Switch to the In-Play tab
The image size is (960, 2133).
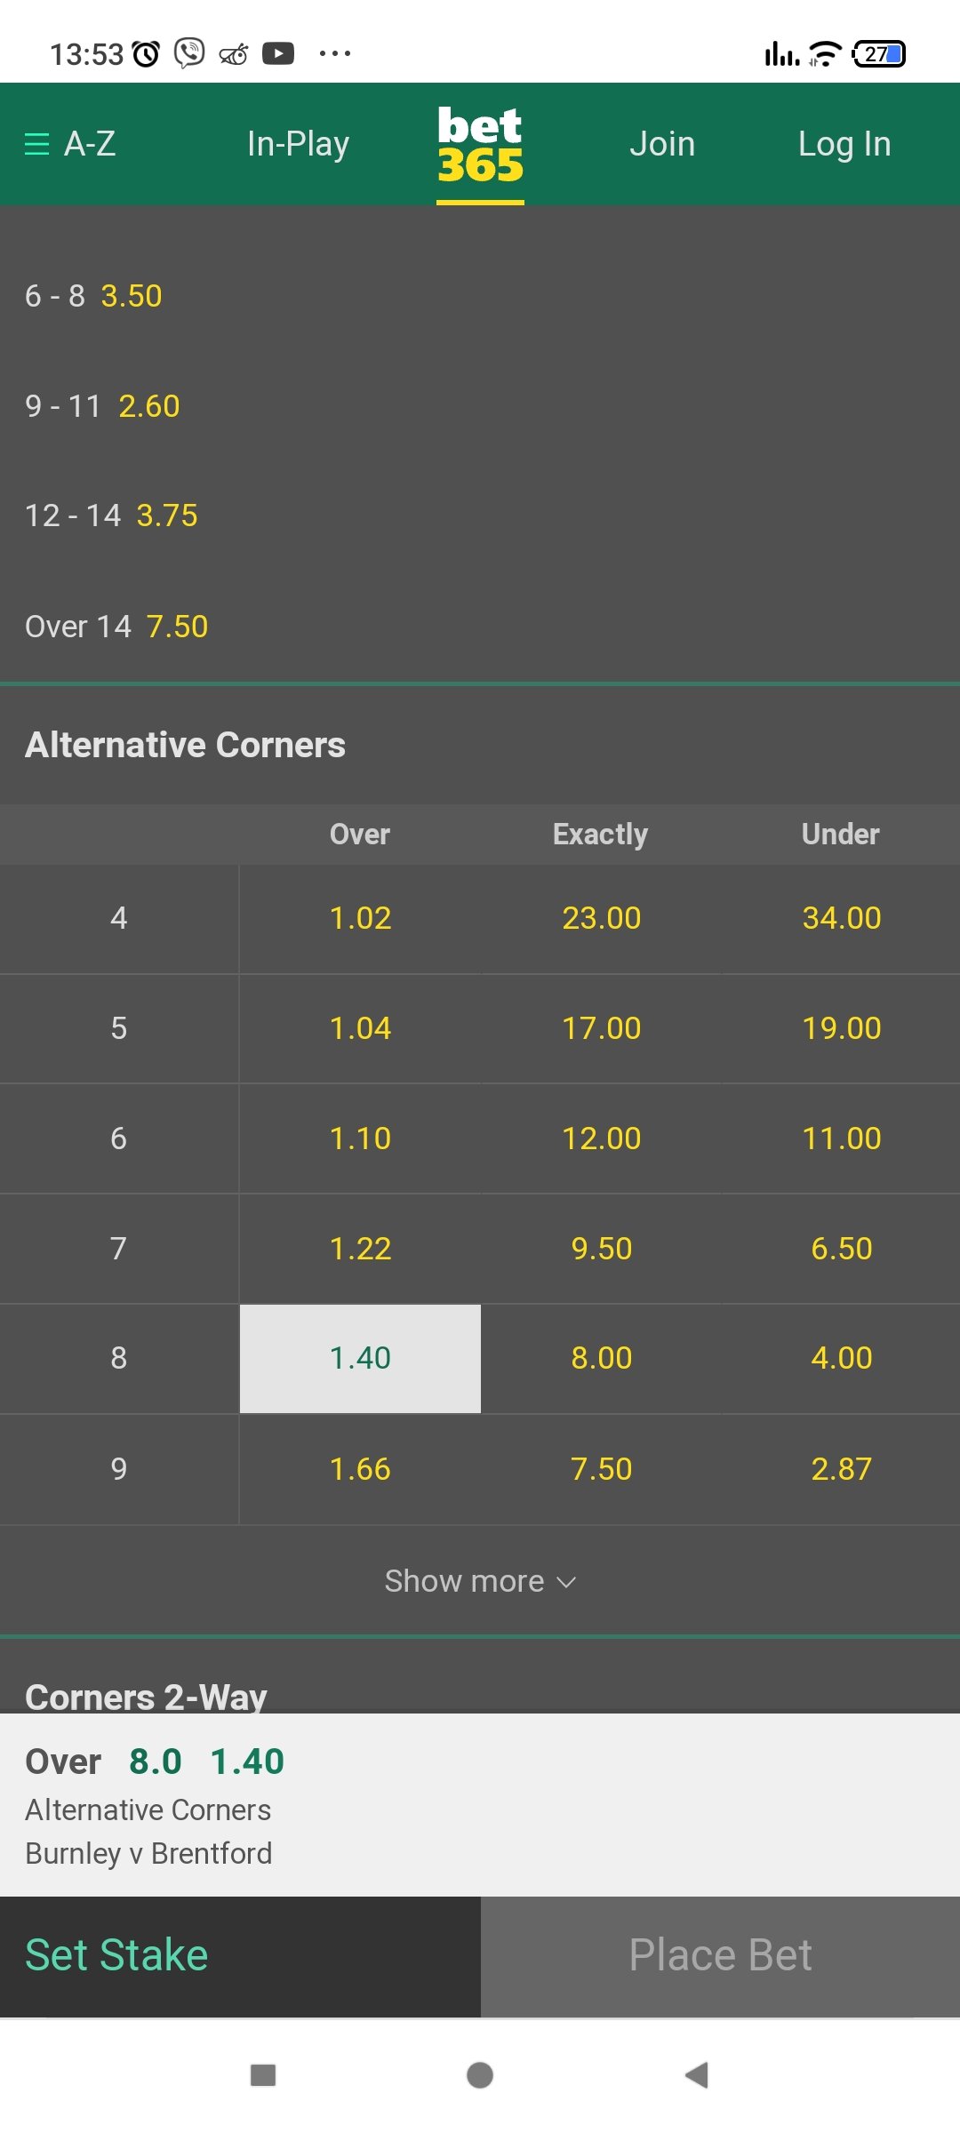click(x=298, y=144)
